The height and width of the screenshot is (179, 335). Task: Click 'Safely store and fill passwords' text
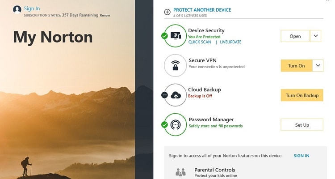tap(216, 126)
